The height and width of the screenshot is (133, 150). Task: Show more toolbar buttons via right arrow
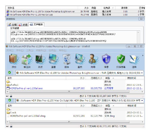(143, 55)
